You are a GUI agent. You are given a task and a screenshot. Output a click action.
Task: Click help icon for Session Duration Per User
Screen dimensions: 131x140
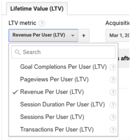tap(113, 105)
